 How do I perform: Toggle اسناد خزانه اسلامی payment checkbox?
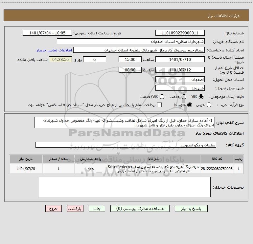[x=159, y=105]
